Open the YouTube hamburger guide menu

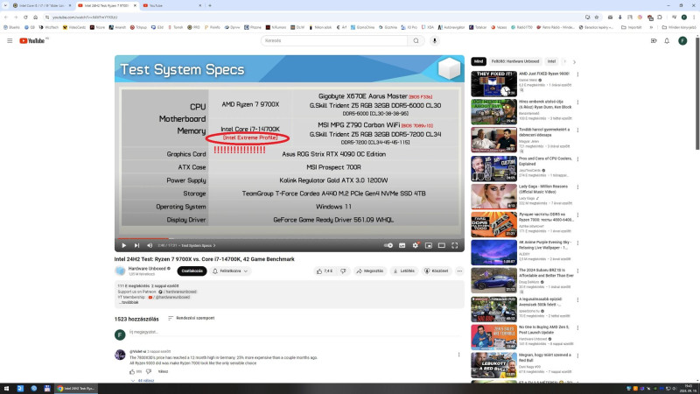pyautogui.click(x=10, y=40)
